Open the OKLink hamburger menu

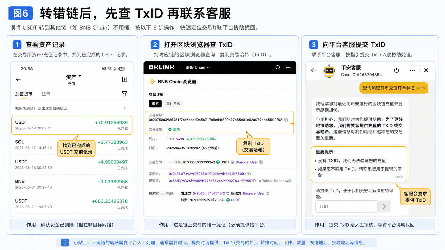tap(288, 67)
